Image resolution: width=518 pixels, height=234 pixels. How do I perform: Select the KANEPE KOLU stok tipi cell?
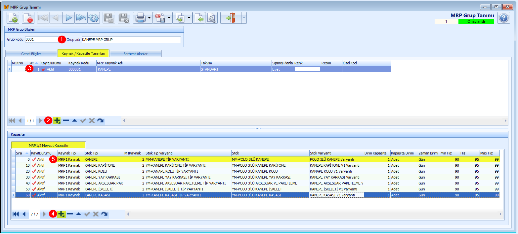click(x=104, y=171)
